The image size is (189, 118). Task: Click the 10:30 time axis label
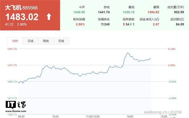tap(55, 116)
